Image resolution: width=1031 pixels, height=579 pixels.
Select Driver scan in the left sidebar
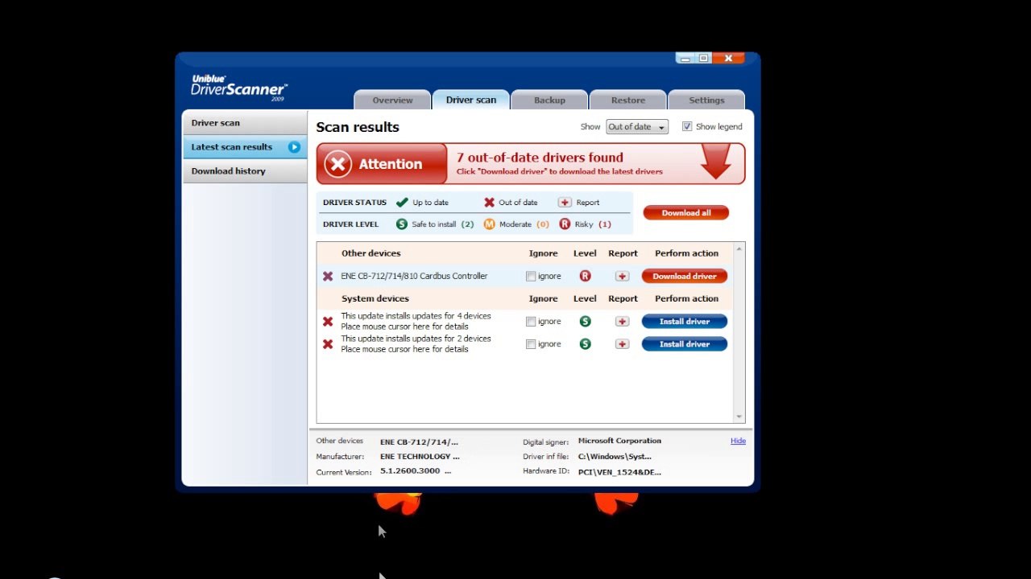coord(245,123)
